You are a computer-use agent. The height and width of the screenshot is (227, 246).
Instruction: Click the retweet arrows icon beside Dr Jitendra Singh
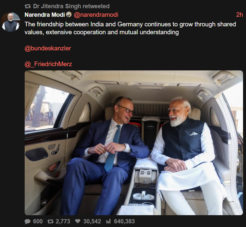(28, 6)
